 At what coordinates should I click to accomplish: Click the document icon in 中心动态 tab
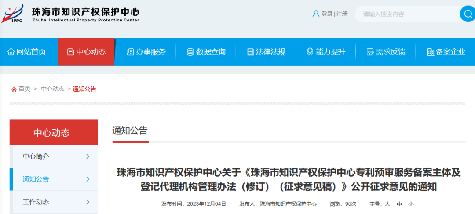click(70, 52)
